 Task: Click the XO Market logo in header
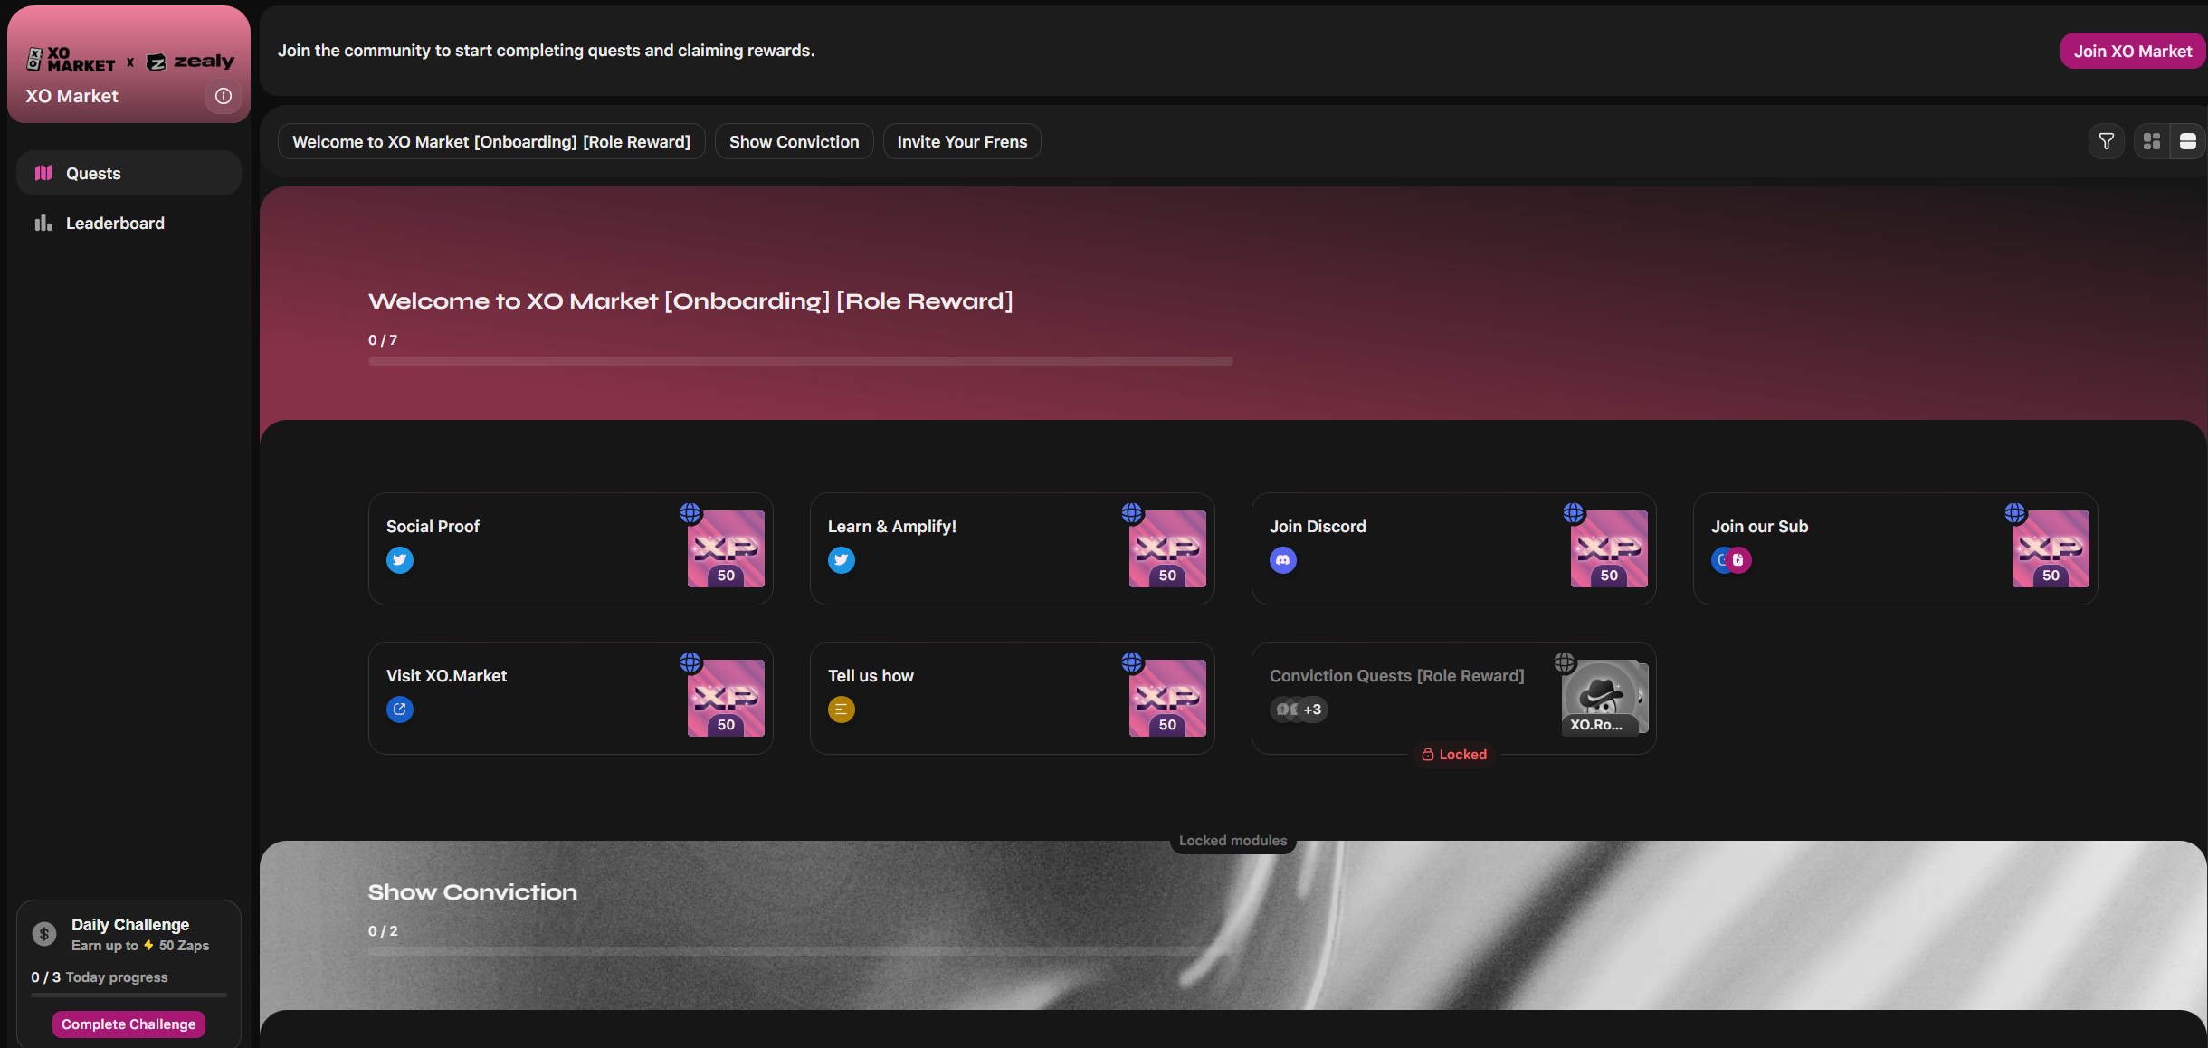[x=71, y=60]
